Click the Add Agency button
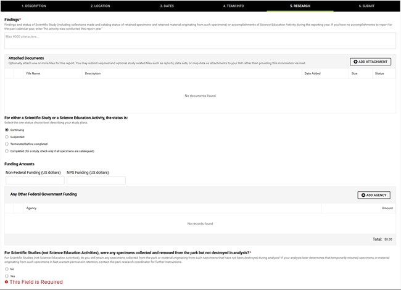 [374, 195]
